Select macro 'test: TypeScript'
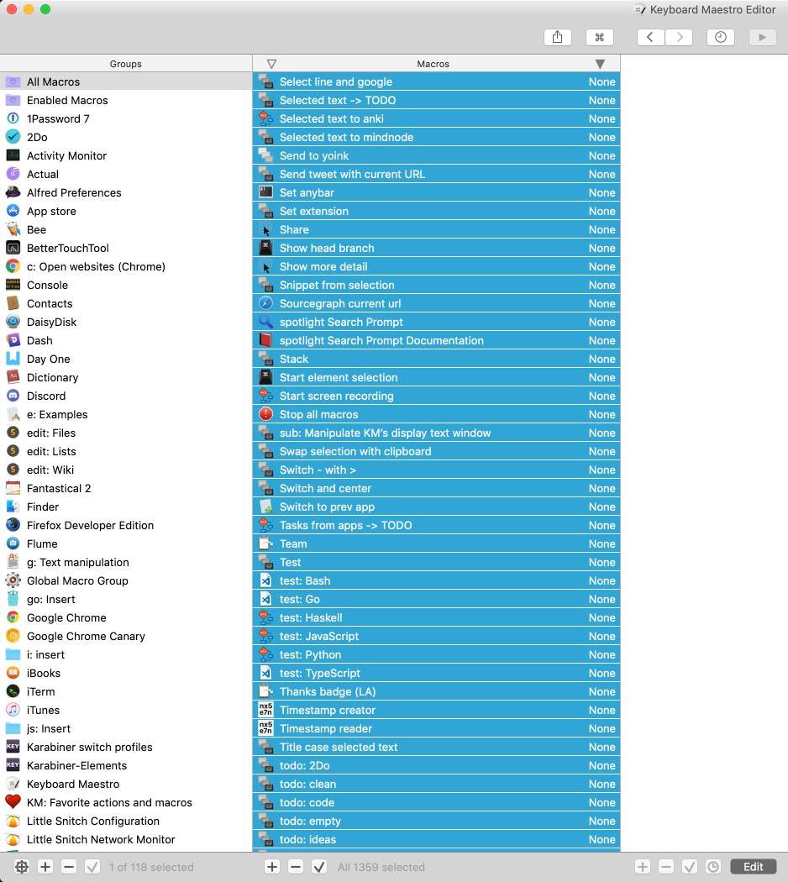This screenshot has width=788, height=882. (437, 673)
